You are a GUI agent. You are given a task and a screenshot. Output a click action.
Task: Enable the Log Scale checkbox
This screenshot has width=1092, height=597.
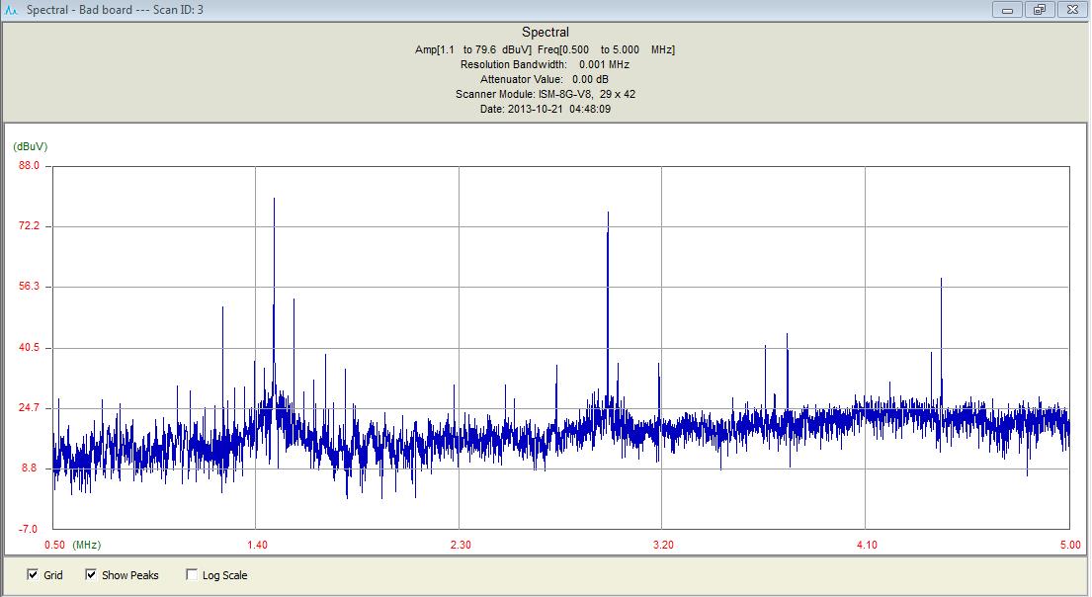(x=192, y=575)
